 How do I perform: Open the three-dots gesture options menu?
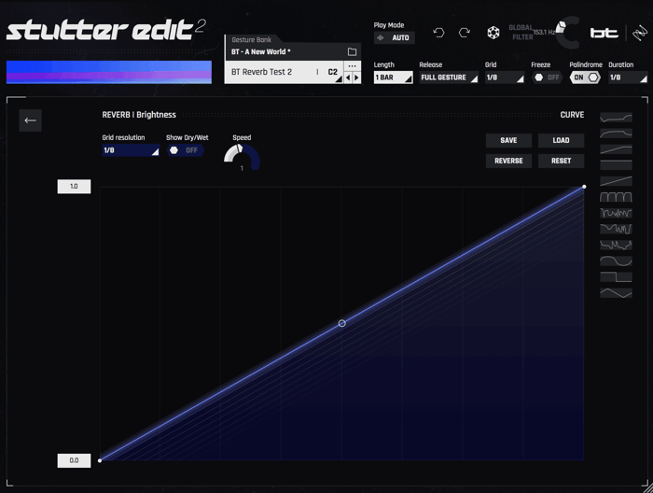tap(352, 66)
